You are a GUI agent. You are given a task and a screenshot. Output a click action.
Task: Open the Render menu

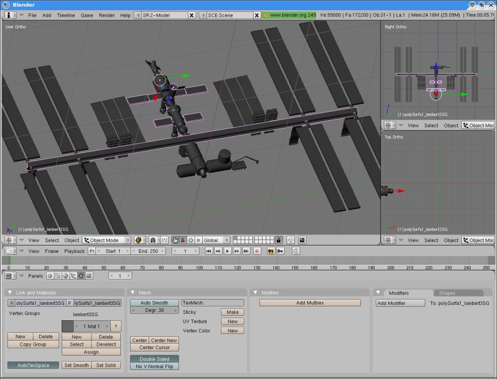pos(106,15)
